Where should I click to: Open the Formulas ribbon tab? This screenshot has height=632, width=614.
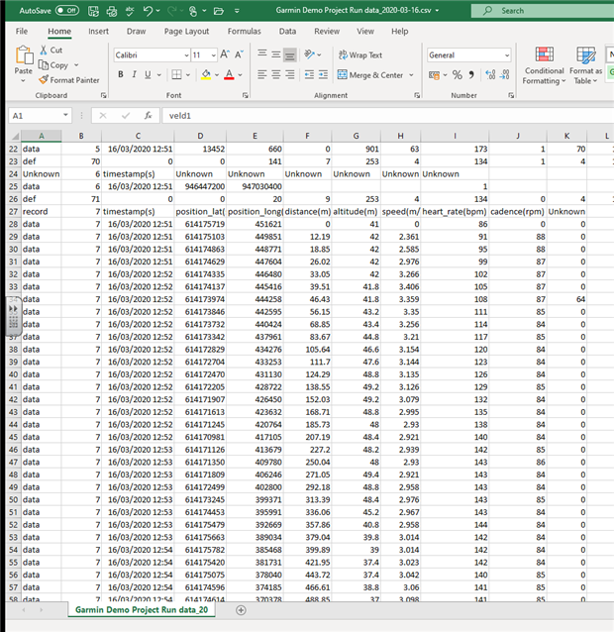pyautogui.click(x=244, y=31)
